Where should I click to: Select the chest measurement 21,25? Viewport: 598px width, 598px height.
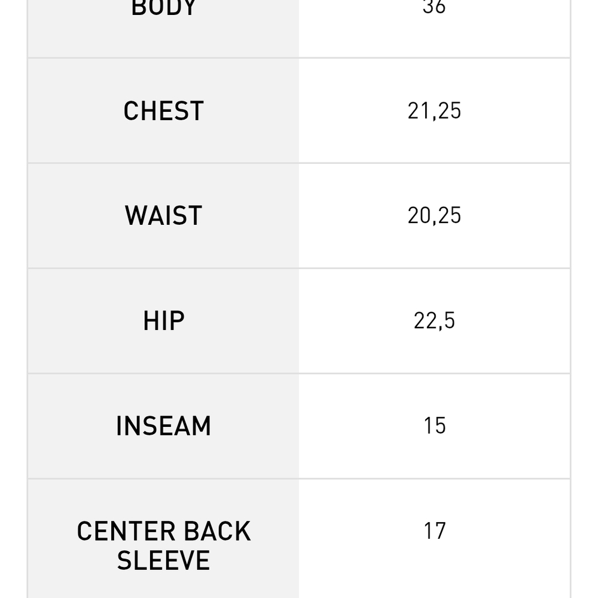(x=434, y=111)
